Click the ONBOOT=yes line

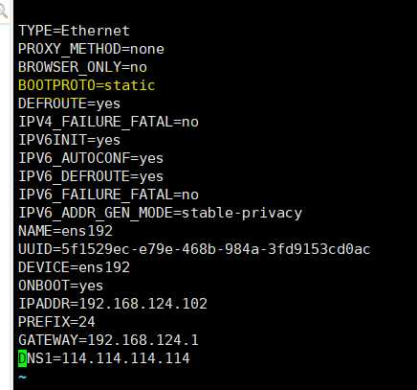click(60, 286)
